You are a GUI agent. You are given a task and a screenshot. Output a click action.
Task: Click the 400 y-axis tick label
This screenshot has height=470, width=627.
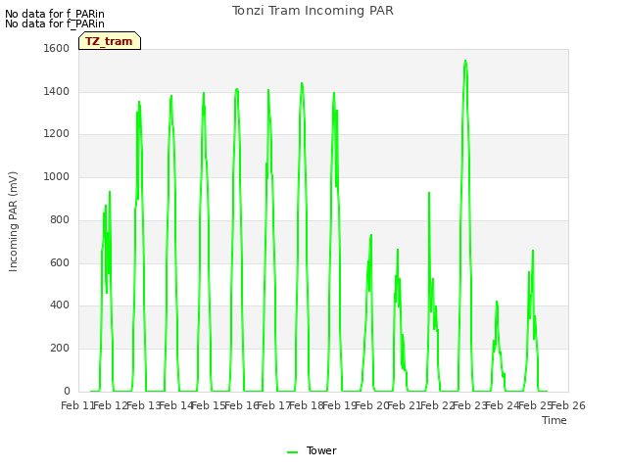(x=60, y=305)
